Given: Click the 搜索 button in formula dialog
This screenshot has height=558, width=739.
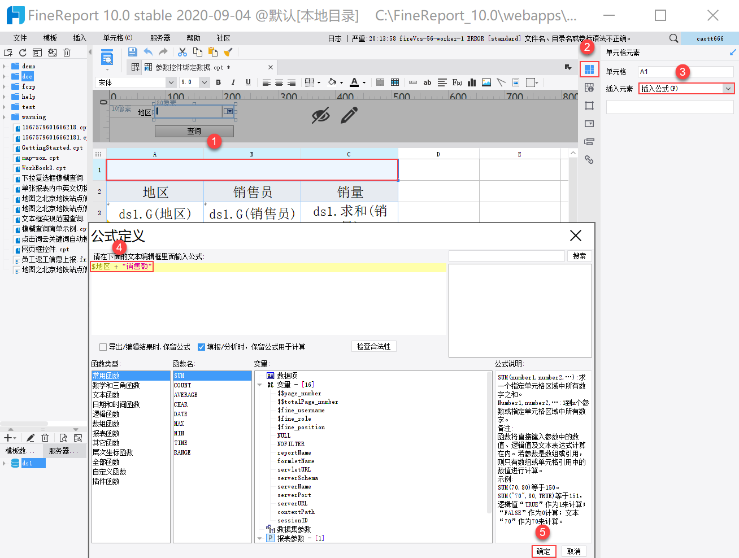Looking at the screenshot, I should (579, 256).
